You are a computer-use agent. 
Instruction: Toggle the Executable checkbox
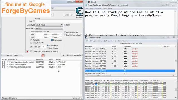pos(52,40)
